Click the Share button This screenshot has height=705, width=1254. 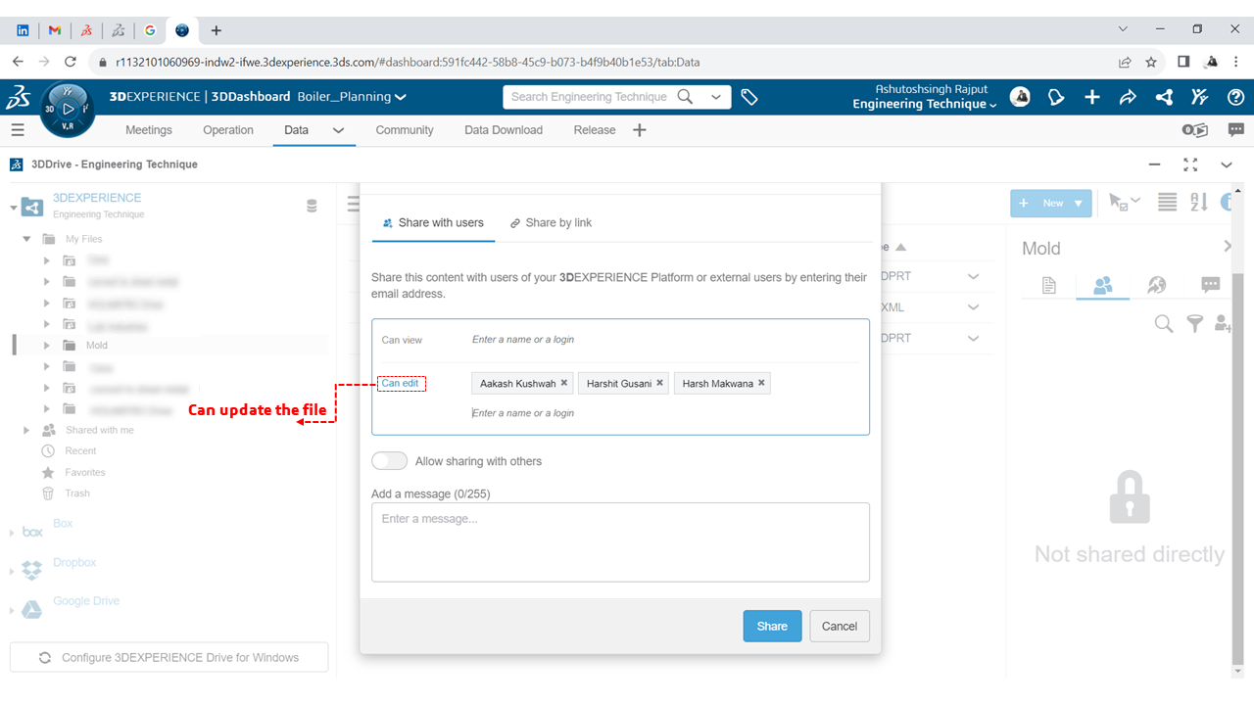click(x=772, y=627)
